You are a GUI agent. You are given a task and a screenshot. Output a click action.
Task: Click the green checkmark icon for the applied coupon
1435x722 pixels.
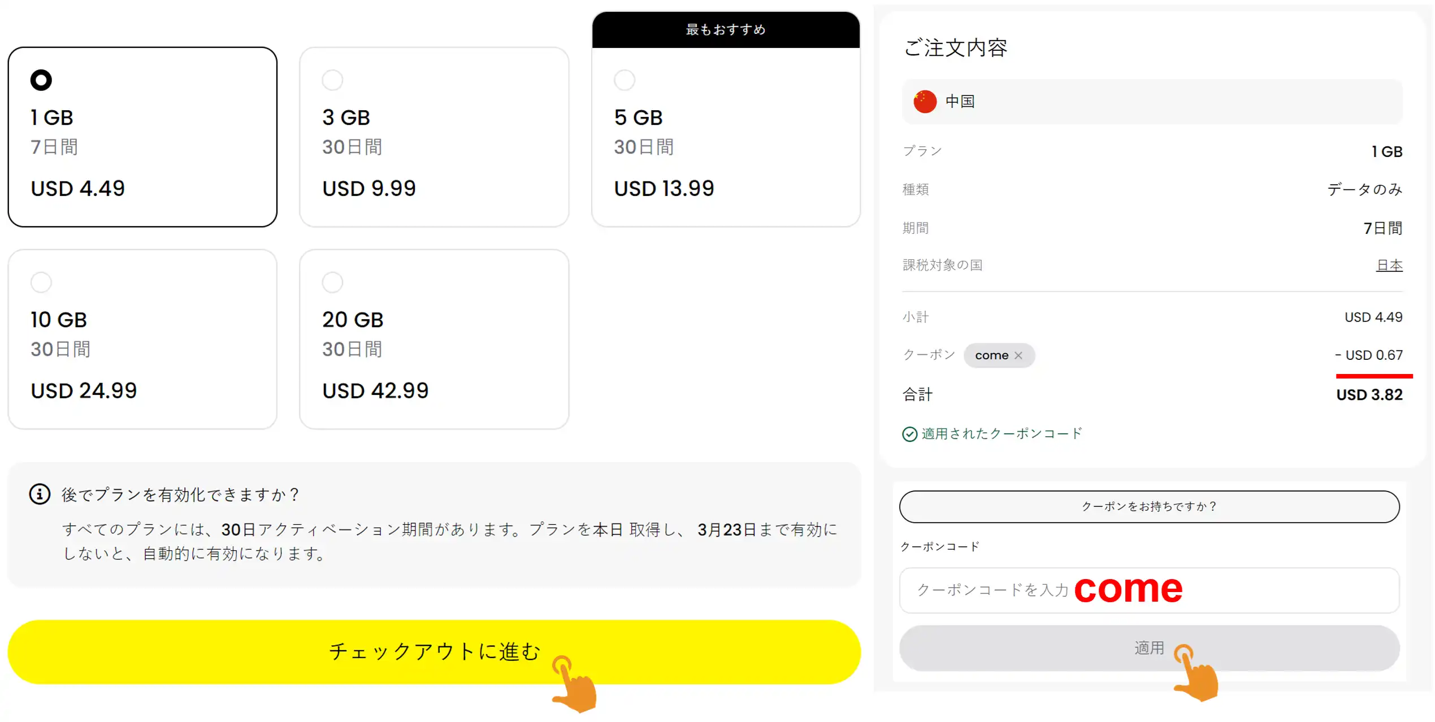pyautogui.click(x=909, y=434)
